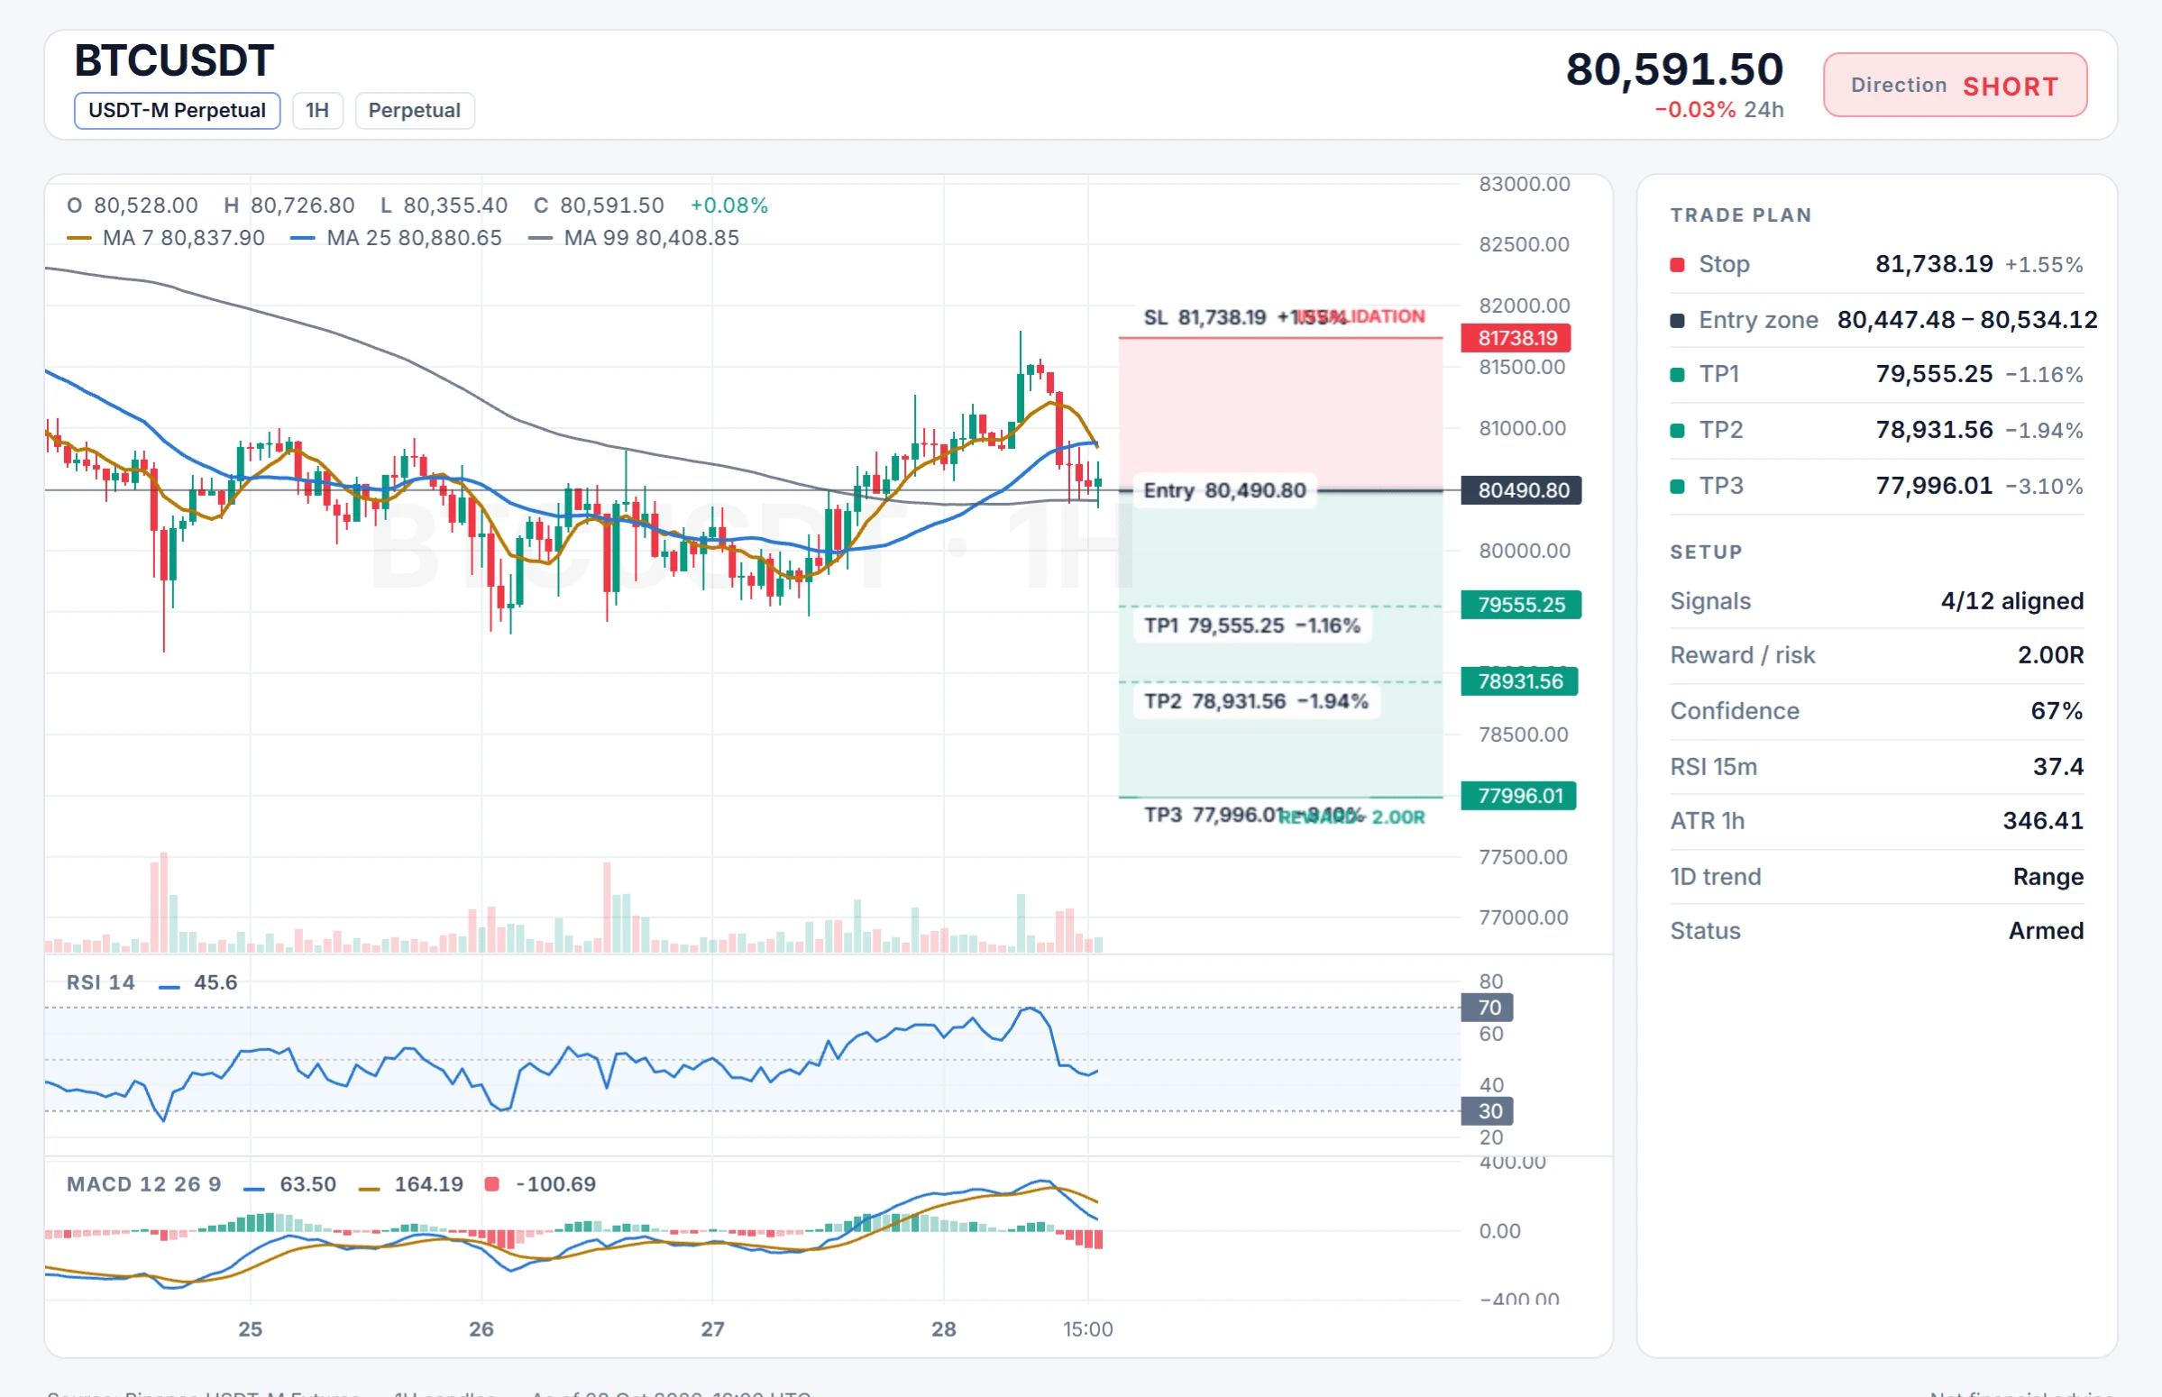The image size is (2162, 1397).
Task: Click the 1D trend Range value
Action: (x=2047, y=877)
